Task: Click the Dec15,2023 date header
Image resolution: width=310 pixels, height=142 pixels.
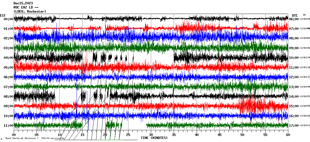Action: [23, 3]
